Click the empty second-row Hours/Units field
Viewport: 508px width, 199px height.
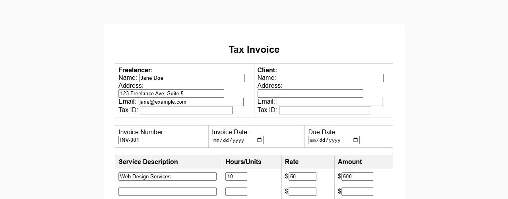coord(236,191)
